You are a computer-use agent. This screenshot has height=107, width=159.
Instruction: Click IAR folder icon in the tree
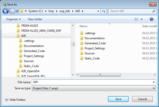18,36
